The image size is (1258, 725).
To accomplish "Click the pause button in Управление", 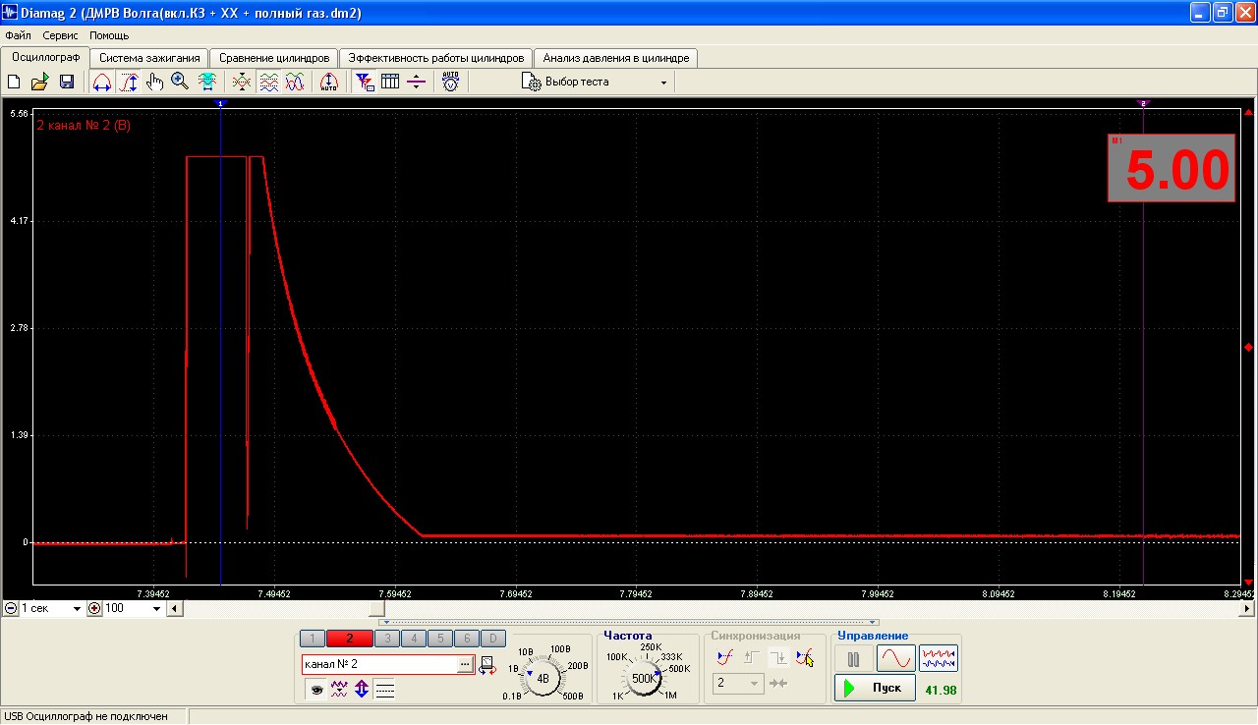I will click(x=853, y=659).
